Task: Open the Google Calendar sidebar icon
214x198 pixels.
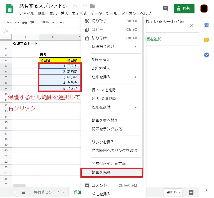Action: (207, 25)
